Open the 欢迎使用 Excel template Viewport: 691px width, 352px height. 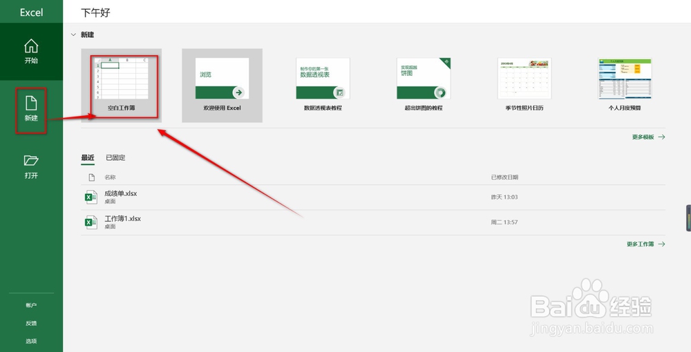coord(222,86)
